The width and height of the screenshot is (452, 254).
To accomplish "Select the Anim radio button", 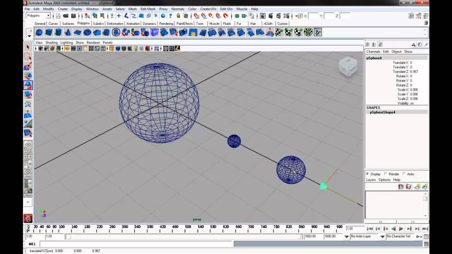I will click(x=404, y=174).
